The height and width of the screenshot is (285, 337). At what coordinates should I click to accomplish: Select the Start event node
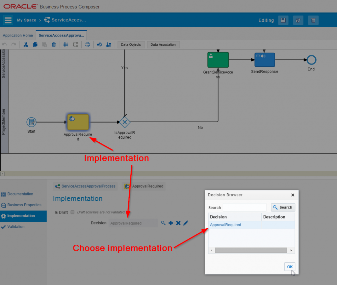click(x=31, y=122)
